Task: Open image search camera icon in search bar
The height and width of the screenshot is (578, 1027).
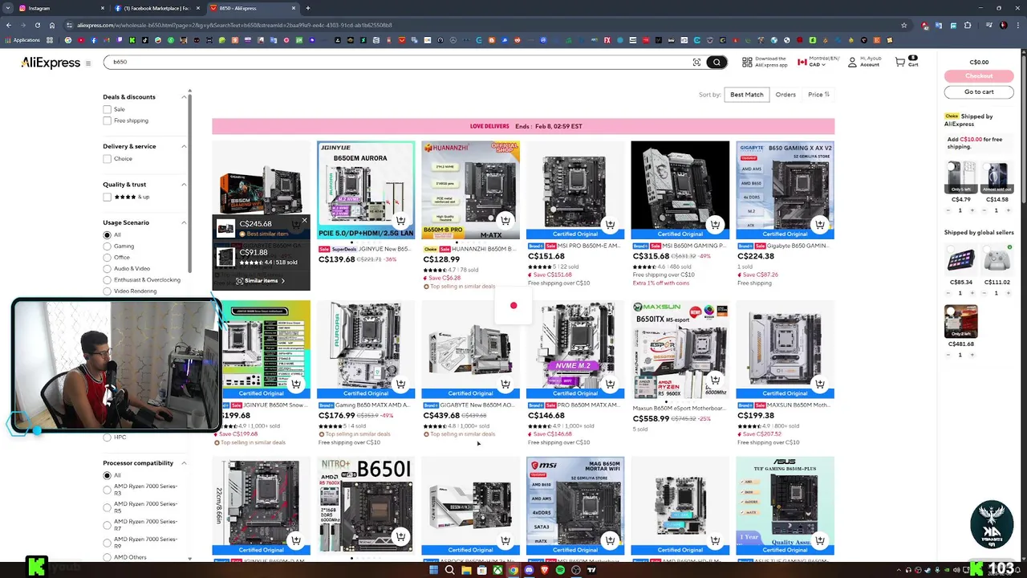Action: [696, 62]
